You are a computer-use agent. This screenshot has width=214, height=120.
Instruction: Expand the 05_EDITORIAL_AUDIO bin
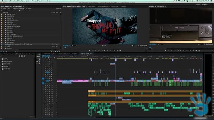(x=4, y=26)
